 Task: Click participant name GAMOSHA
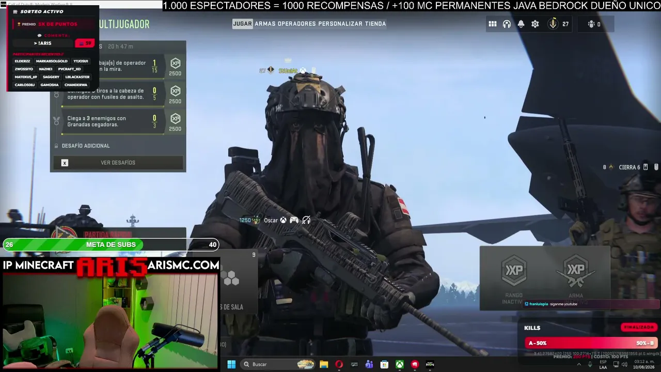(50, 85)
